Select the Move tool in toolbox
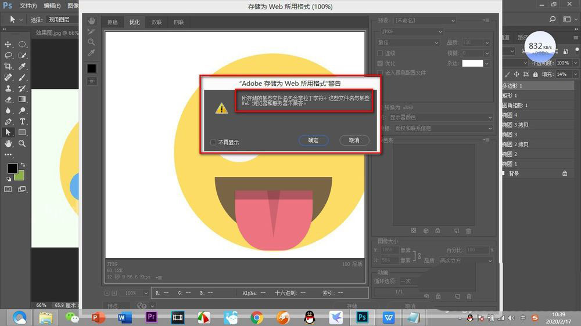This screenshot has width=581, height=326. (x=8, y=44)
